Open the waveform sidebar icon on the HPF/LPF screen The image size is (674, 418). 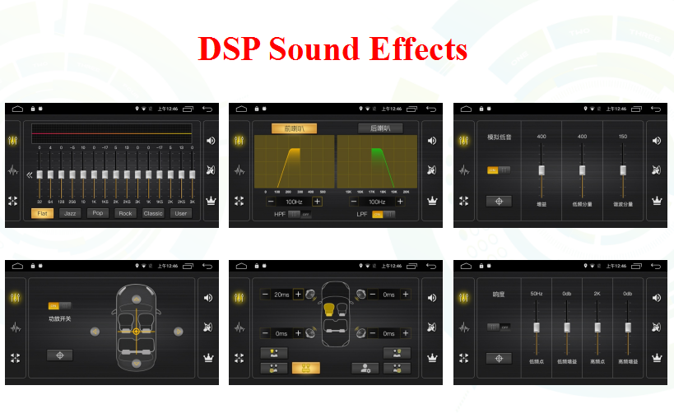(x=239, y=170)
